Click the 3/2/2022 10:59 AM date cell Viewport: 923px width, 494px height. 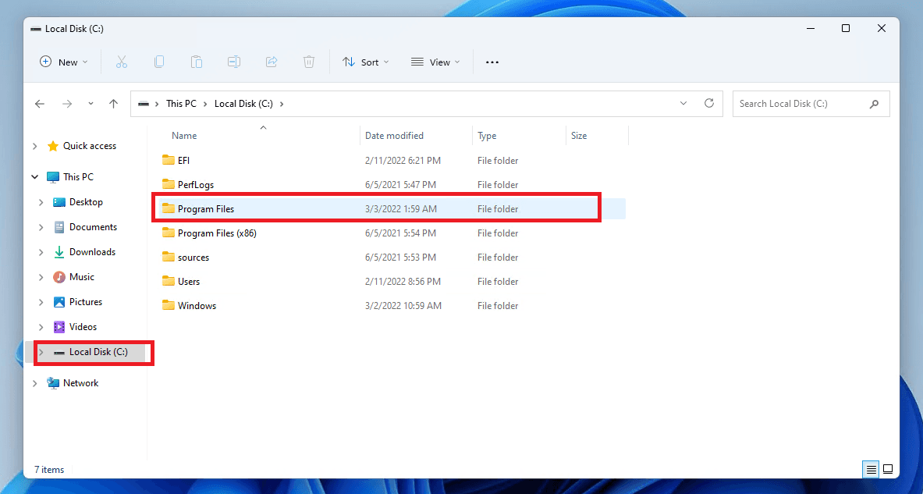(x=403, y=306)
